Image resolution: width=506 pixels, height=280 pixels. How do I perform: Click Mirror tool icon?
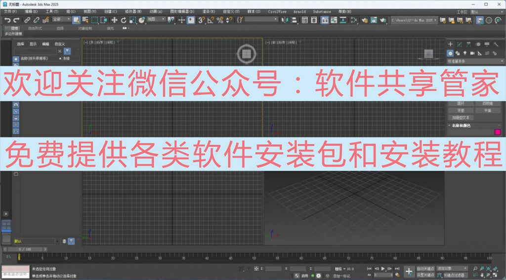coord(285,20)
